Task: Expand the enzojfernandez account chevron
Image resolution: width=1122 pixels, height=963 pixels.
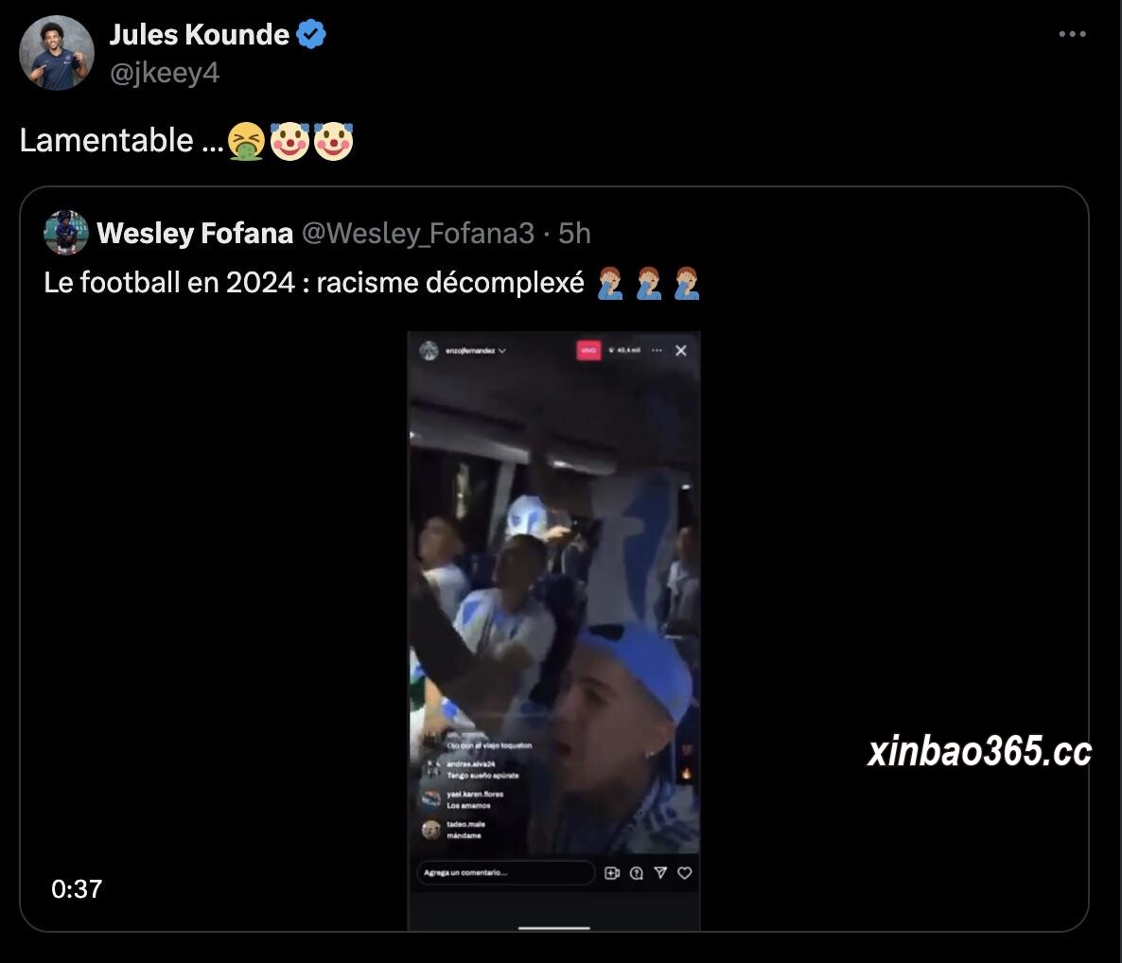Action: (502, 351)
